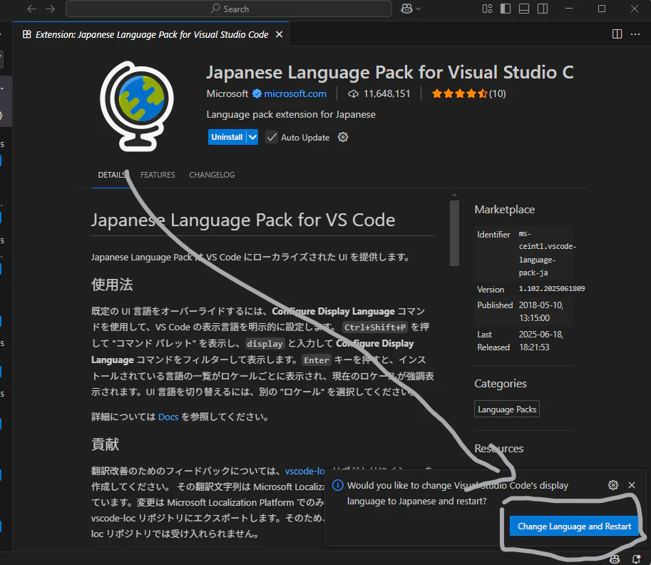The image size is (651, 565).
Task: Open the Language Packs category
Action: [x=507, y=409]
